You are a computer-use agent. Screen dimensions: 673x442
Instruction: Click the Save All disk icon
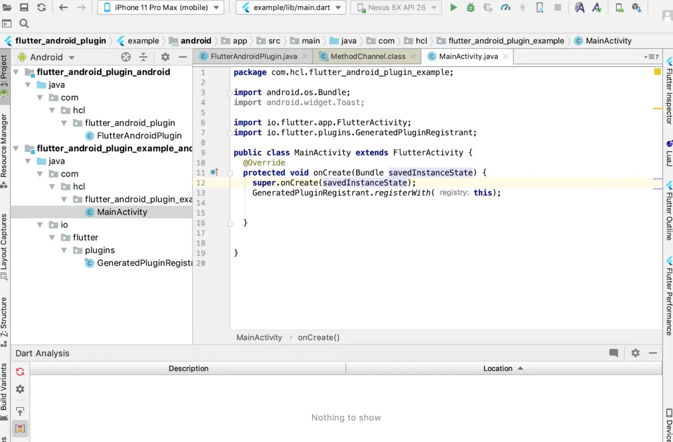[24, 8]
